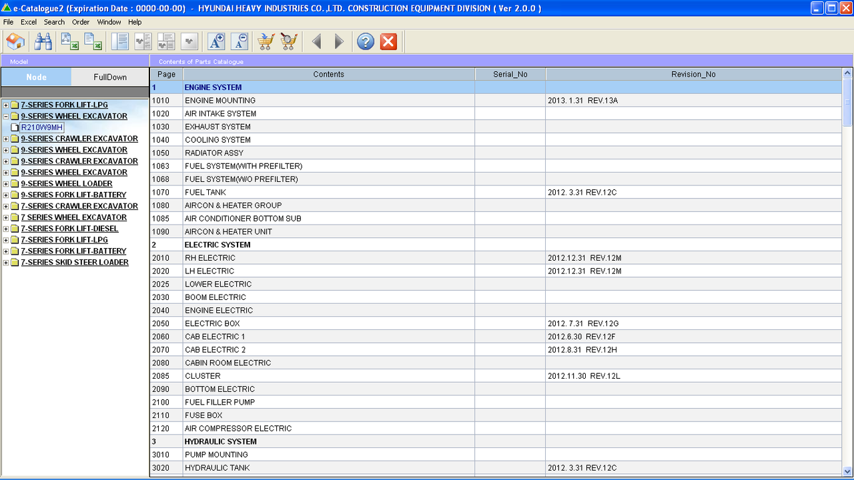Viewport: 854px width, 480px height.
Task: Select the 7-SERIES SKID STEER LOADER label
Action: click(x=75, y=263)
